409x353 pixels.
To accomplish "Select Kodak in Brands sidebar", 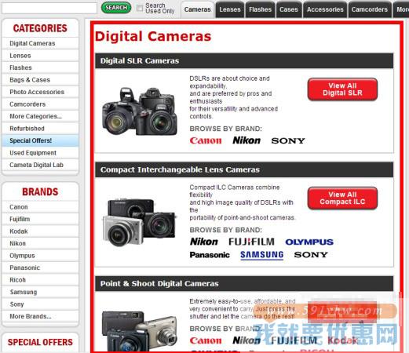I will (40, 231).
